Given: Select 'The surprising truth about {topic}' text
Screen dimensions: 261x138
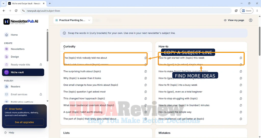Looking at the screenshot, I should 82,71.
